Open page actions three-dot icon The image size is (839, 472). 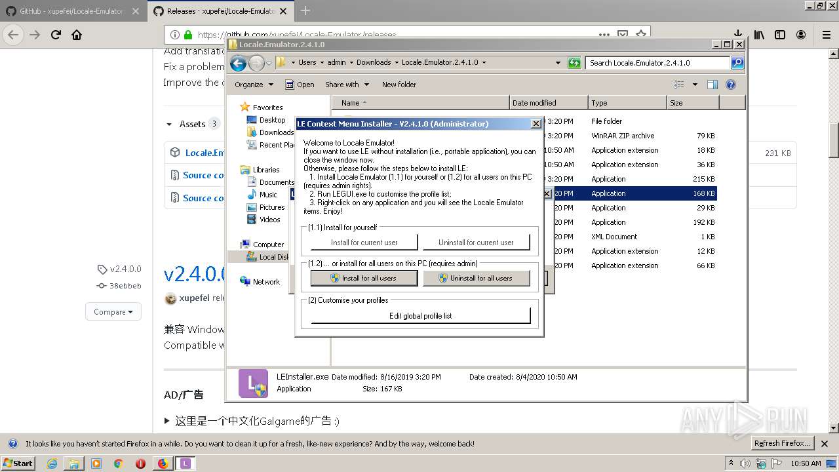click(x=605, y=35)
